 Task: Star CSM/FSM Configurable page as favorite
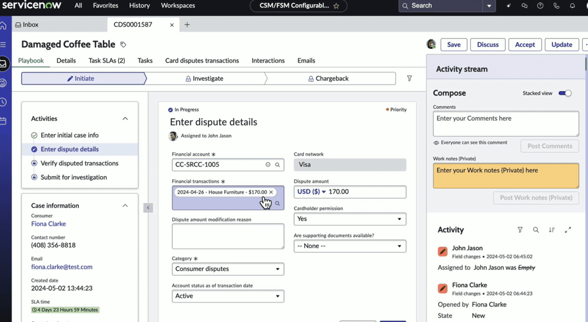click(x=336, y=6)
